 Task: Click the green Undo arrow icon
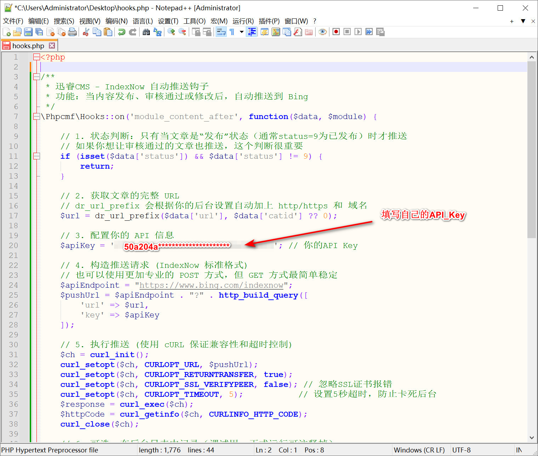coord(121,32)
